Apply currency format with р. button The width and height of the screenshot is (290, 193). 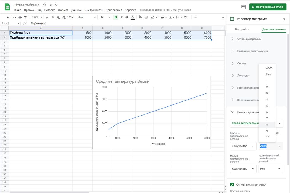(47, 17)
